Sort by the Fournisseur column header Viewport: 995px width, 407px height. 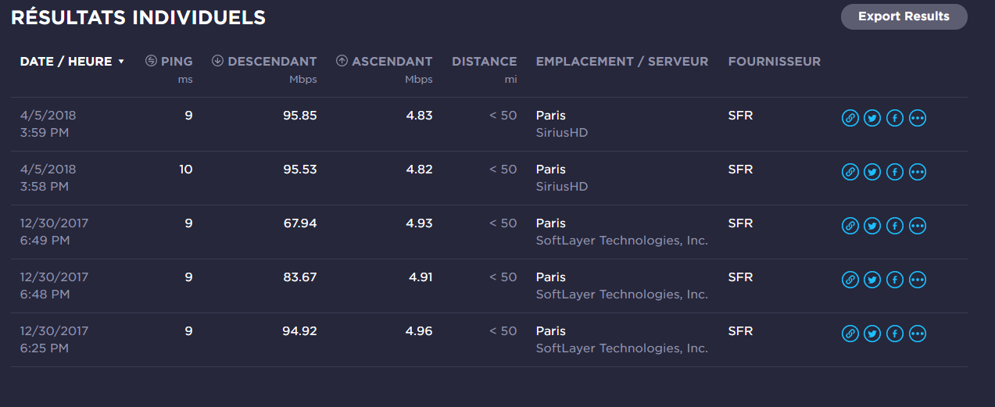click(774, 61)
